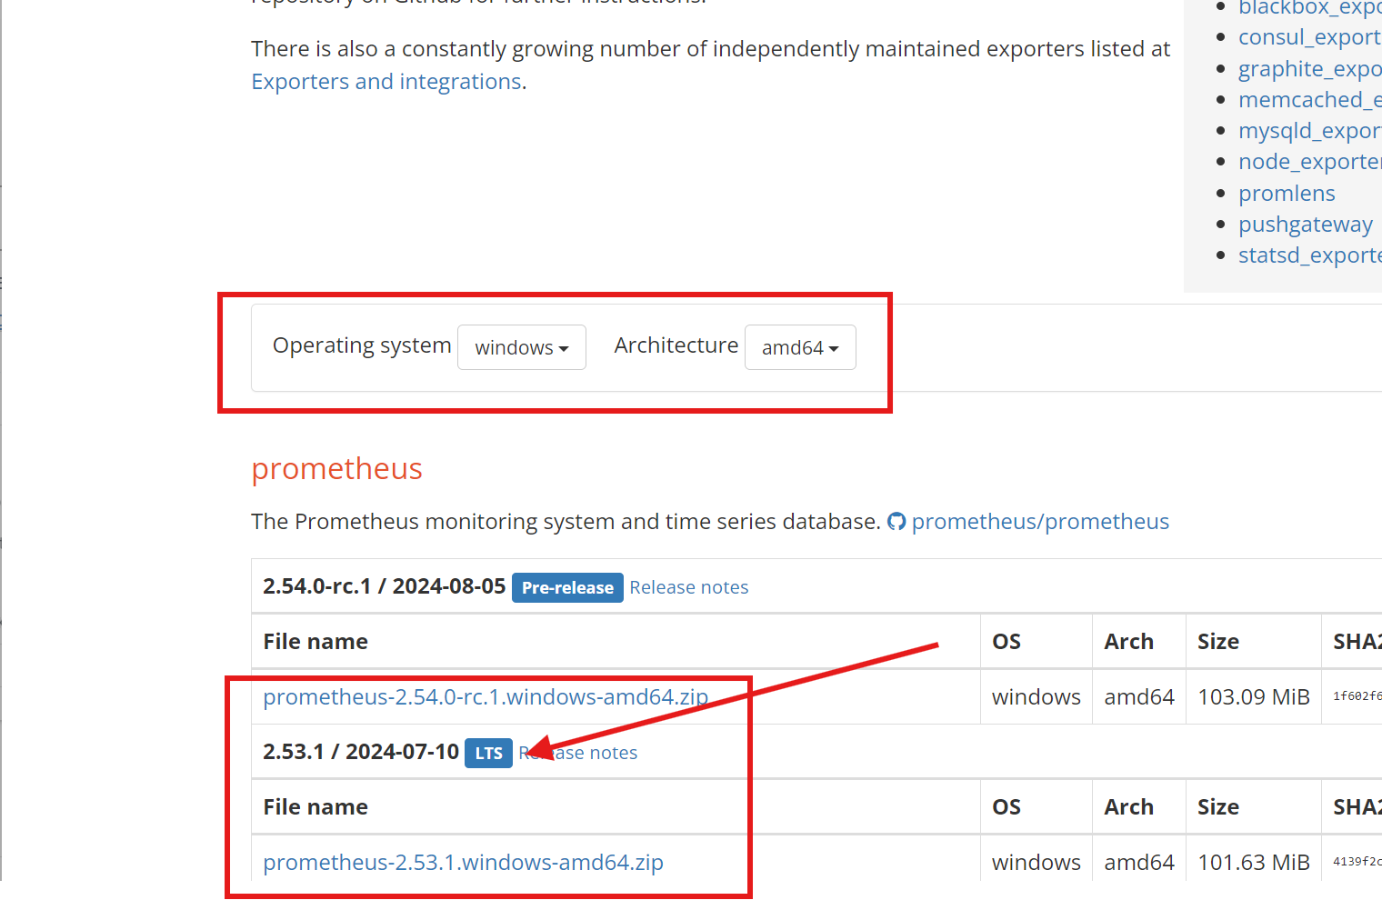Open Release notes for 2.54.0-rc.1

coord(689,588)
